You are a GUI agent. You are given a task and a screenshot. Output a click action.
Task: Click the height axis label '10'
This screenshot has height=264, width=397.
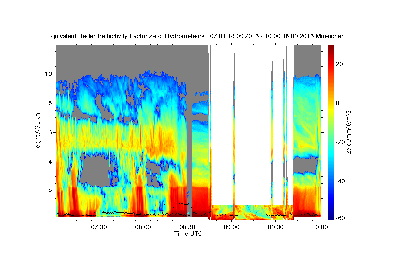(x=49, y=74)
